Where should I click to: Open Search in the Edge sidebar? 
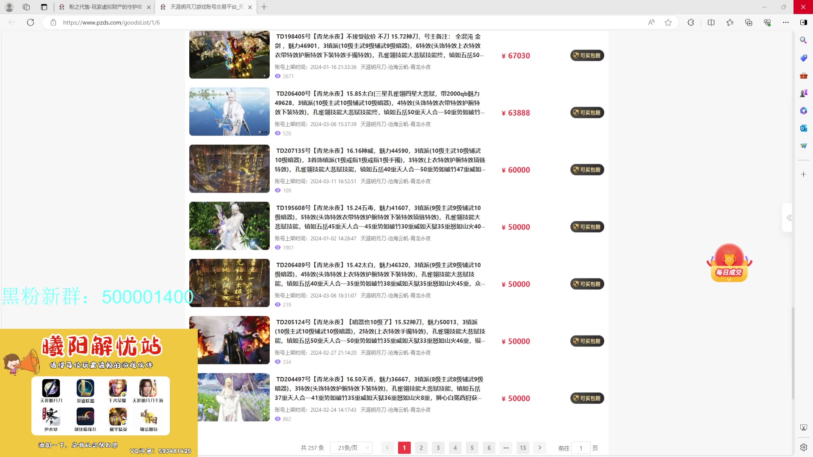[803, 40]
